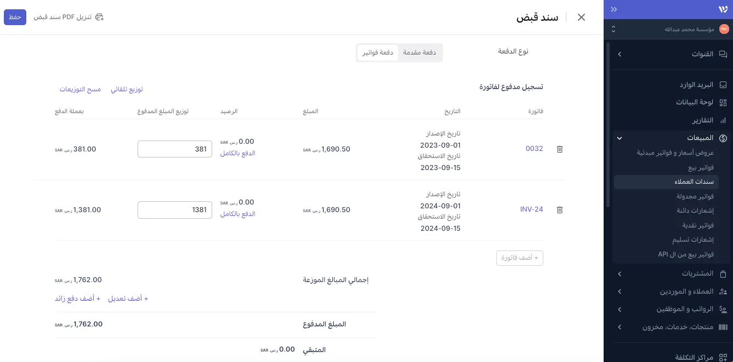The image size is (733, 362).
Task: Switch to the دفعة مقدمة tab
Action: click(419, 52)
